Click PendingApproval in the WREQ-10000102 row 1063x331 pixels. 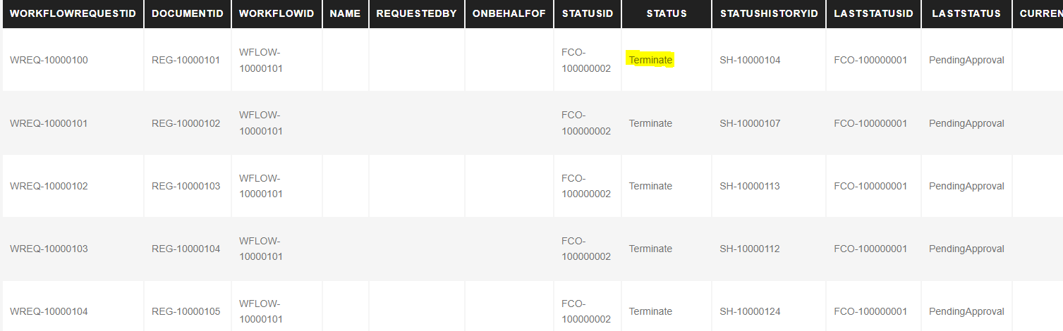click(966, 186)
